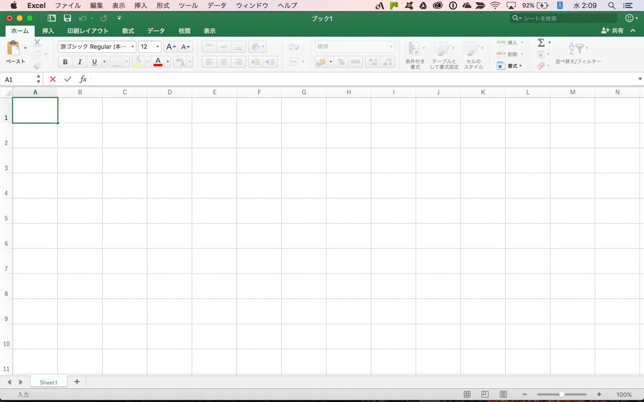Click the Save icon in toolbar
The image size is (644, 402).
tap(67, 18)
